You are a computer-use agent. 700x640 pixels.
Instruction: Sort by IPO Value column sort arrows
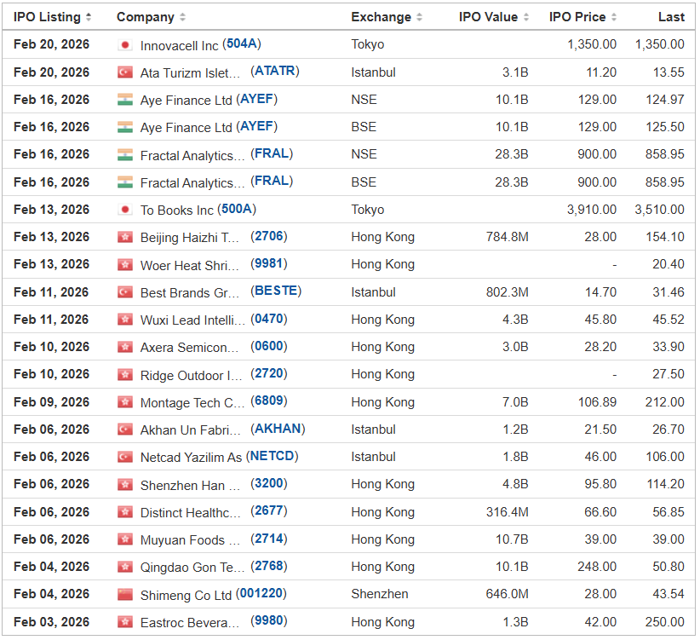(x=526, y=17)
